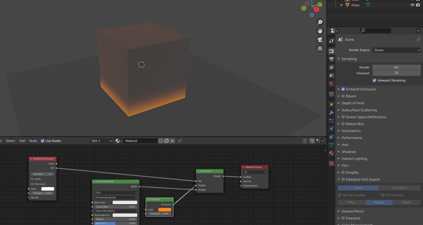Expand the Depth of Field panel

pyautogui.click(x=339, y=103)
